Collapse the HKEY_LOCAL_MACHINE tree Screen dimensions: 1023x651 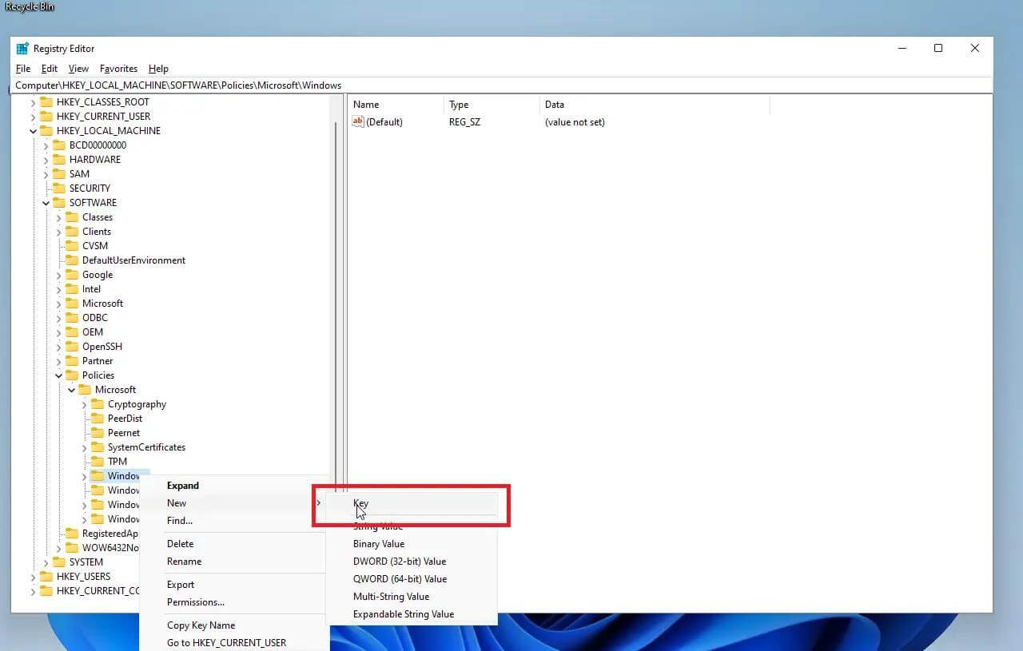pyautogui.click(x=34, y=130)
